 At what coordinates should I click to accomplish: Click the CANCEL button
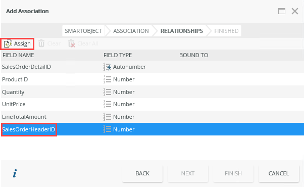click(x=279, y=173)
